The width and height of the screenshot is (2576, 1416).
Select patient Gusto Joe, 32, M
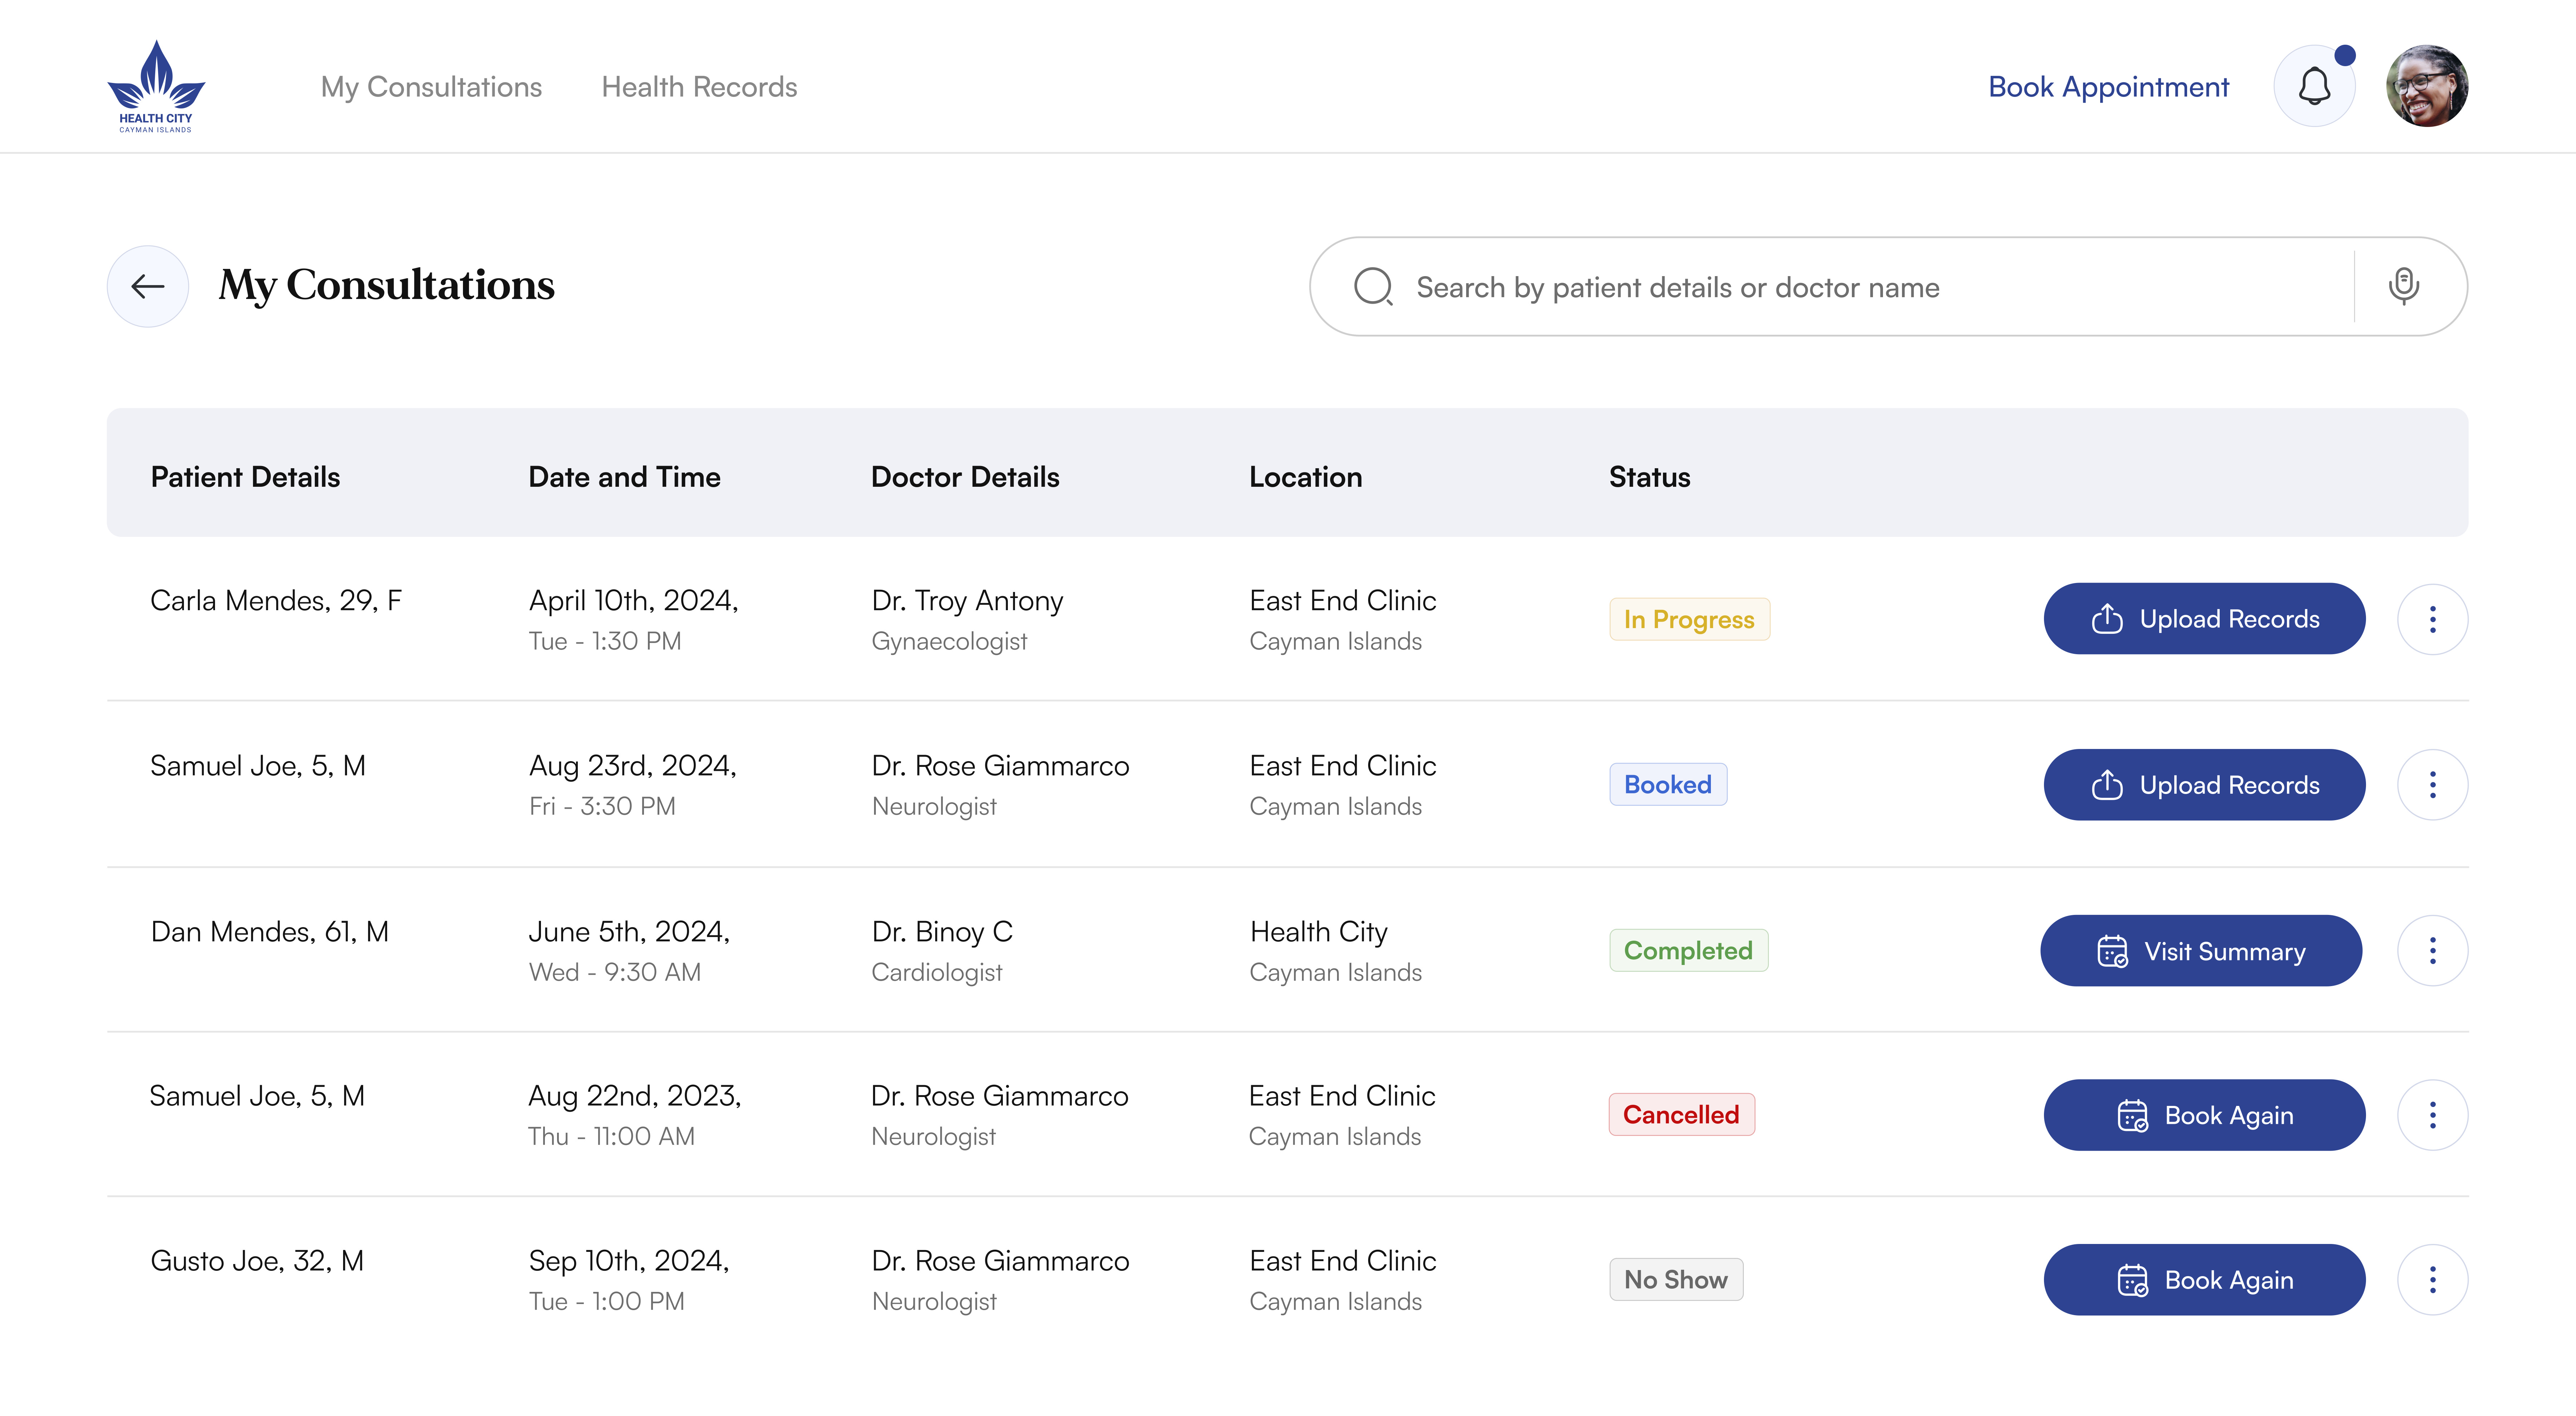click(257, 1261)
